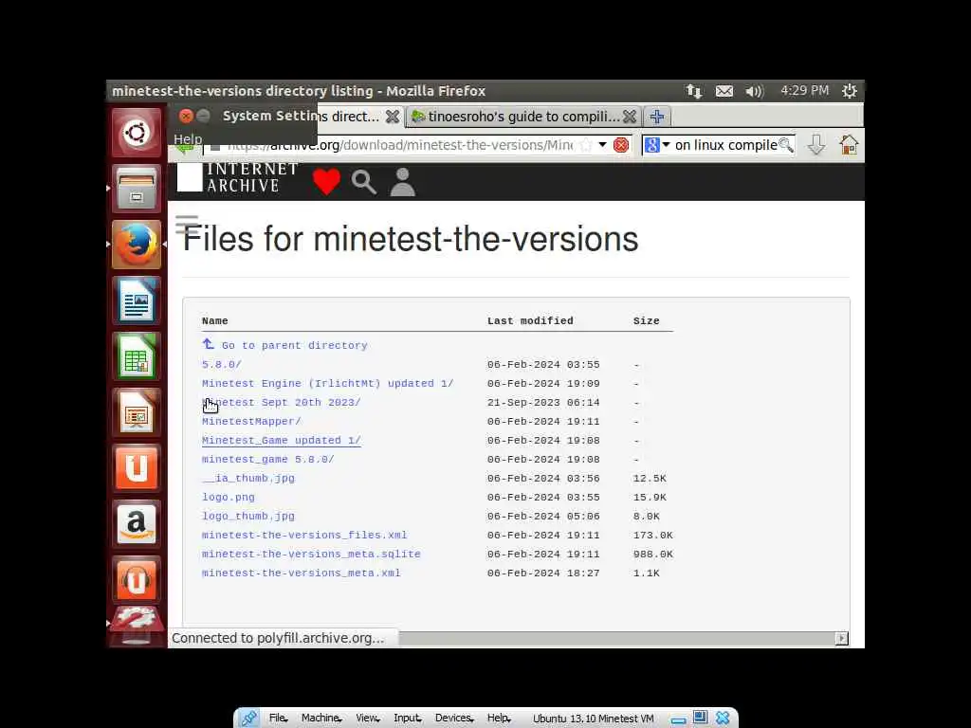Open the VirtualBox Devices menu
The image size is (971, 728).
[454, 719]
